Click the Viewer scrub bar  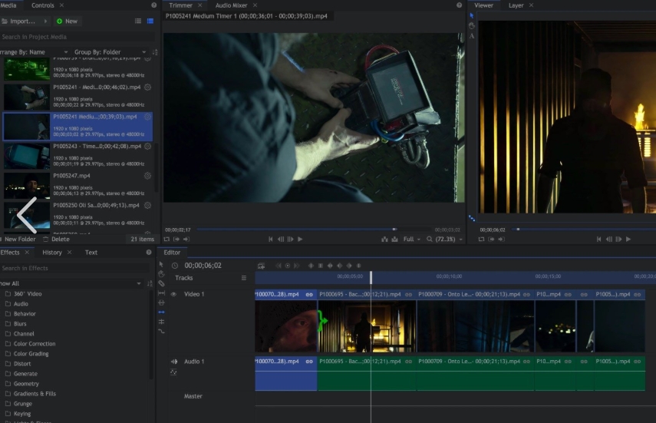tap(584, 229)
